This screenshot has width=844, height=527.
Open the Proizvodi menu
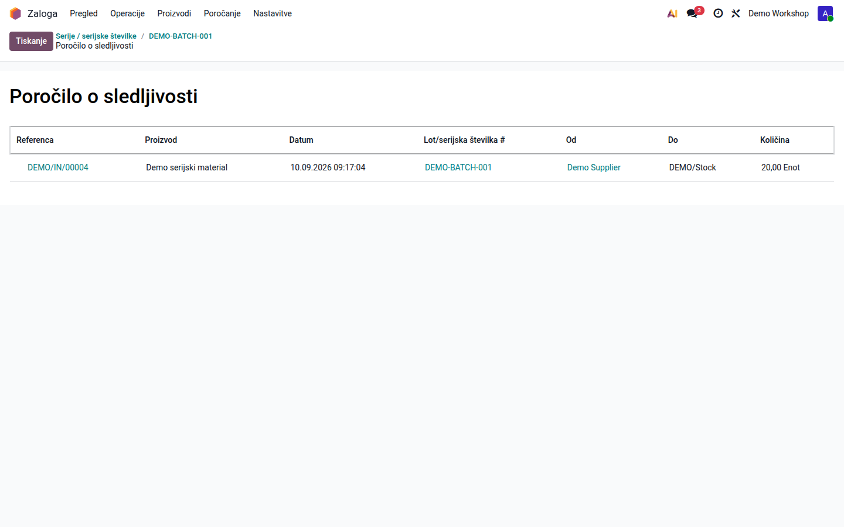174,13
